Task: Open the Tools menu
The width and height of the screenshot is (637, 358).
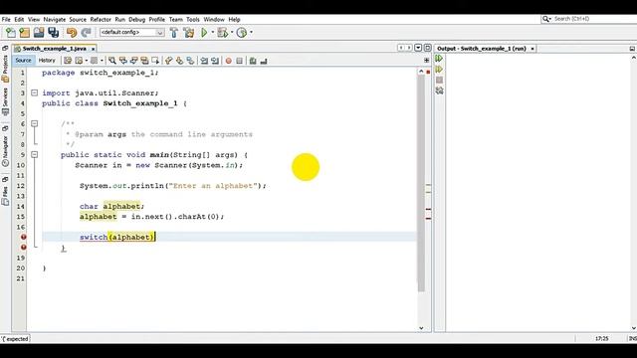Action: pyautogui.click(x=193, y=19)
